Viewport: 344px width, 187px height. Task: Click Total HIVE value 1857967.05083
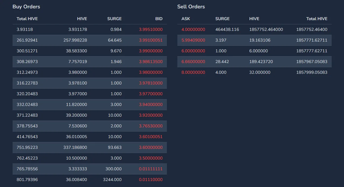[312, 62]
